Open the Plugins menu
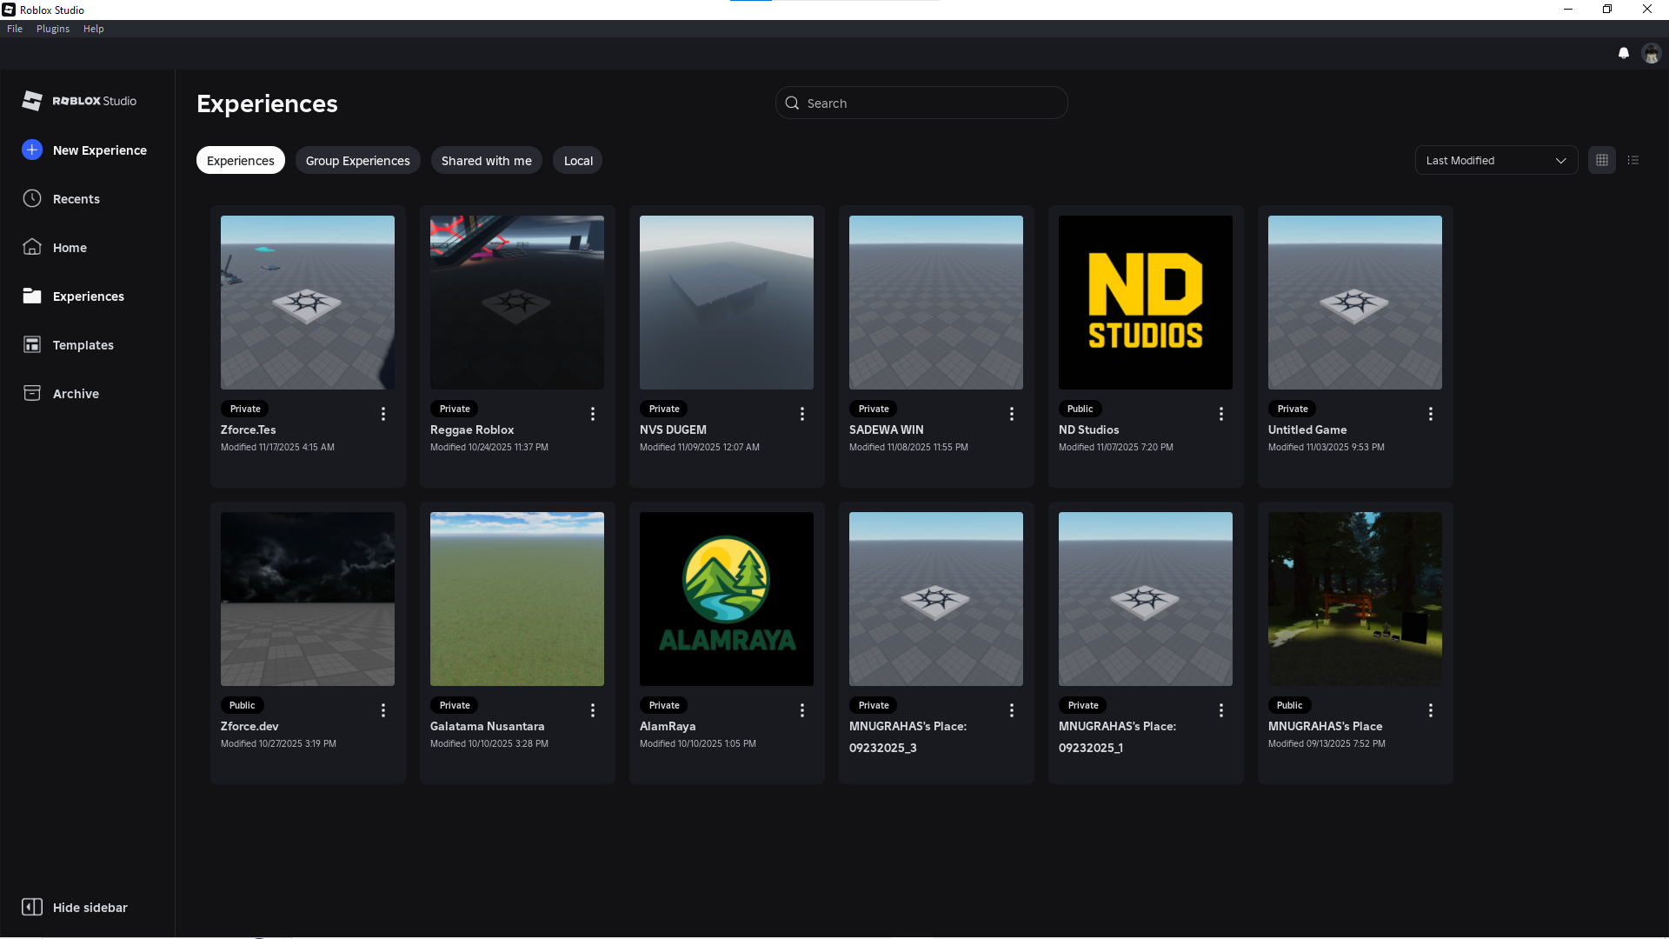This screenshot has width=1669, height=939. click(x=53, y=29)
